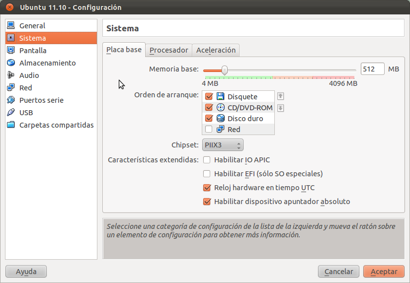The image size is (410, 283).
Task: Move boot item down with arrow button
Action: (x=281, y=108)
